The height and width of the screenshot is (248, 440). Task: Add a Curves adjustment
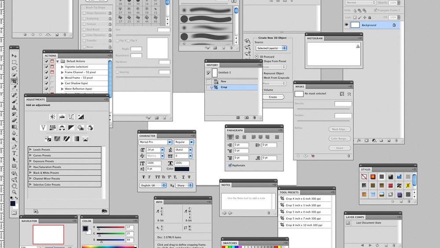[x=71, y=117]
